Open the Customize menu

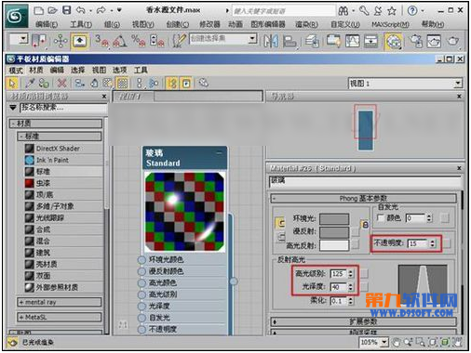pyautogui.click(x=345, y=24)
